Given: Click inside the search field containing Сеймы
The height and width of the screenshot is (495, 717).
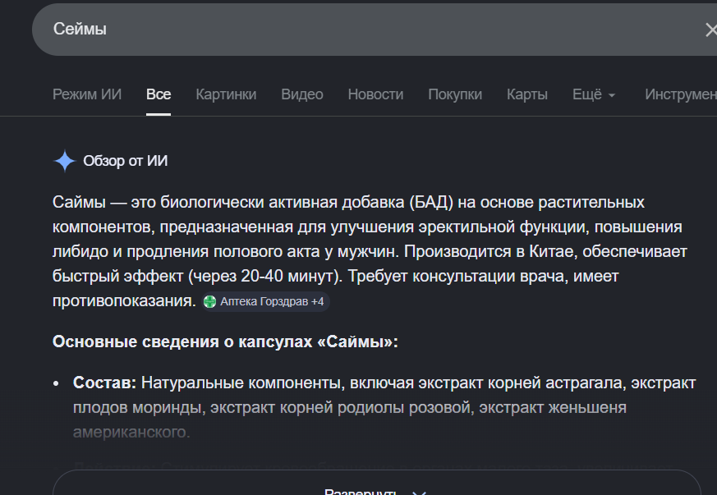Looking at the screenshot, I should click(x=329, y=30).
